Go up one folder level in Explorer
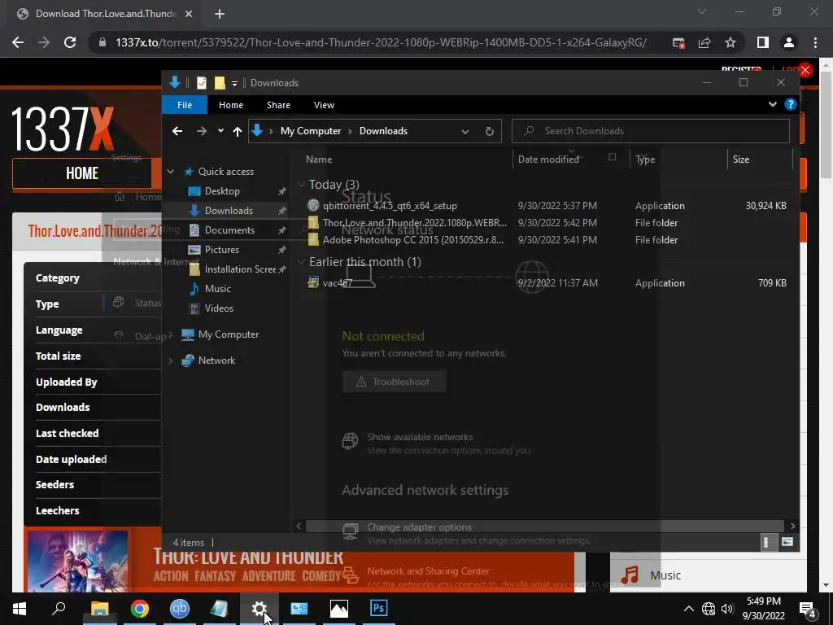The width and height of the screenshot is (833, 625). tap(237, 131)
